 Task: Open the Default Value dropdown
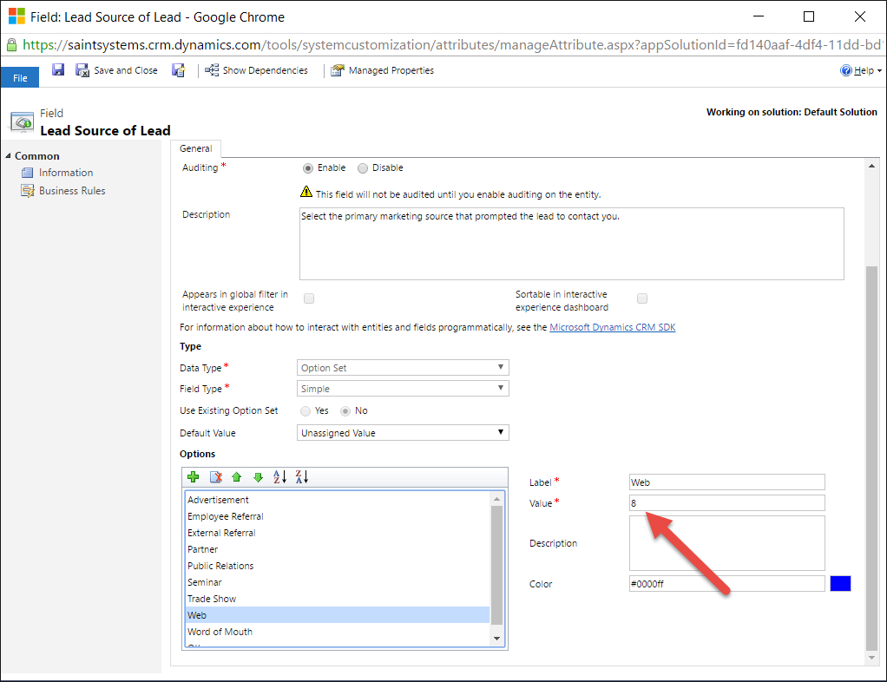pyautogui.click(x=403, y=433)
